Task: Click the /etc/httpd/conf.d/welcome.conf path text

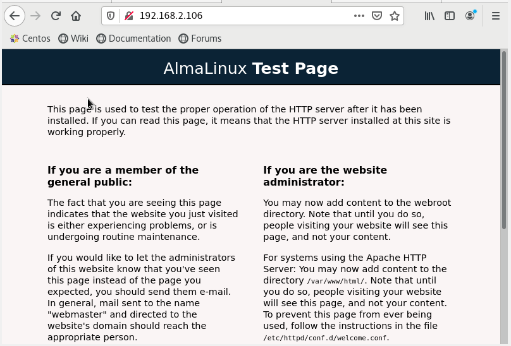Action: [325, 338]
